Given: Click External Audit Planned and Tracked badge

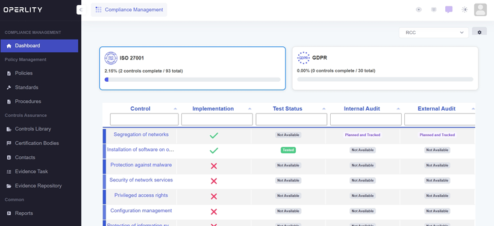Looking at the screenshot, I should [x=437, y=135].
